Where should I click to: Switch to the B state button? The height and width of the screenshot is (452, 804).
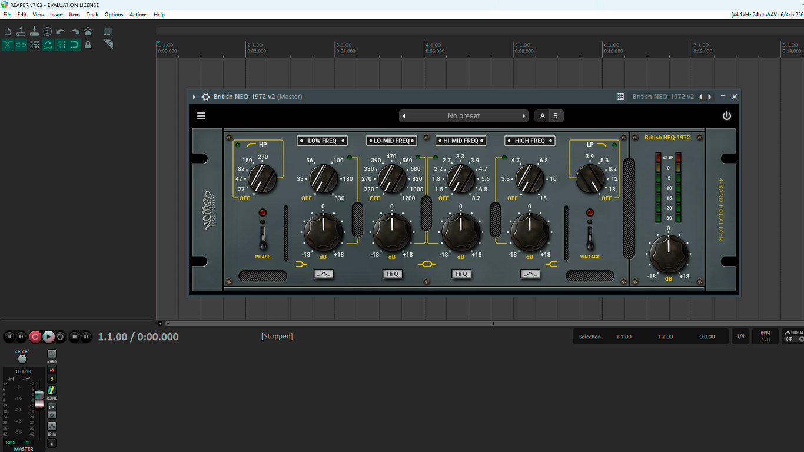point(555,116)
